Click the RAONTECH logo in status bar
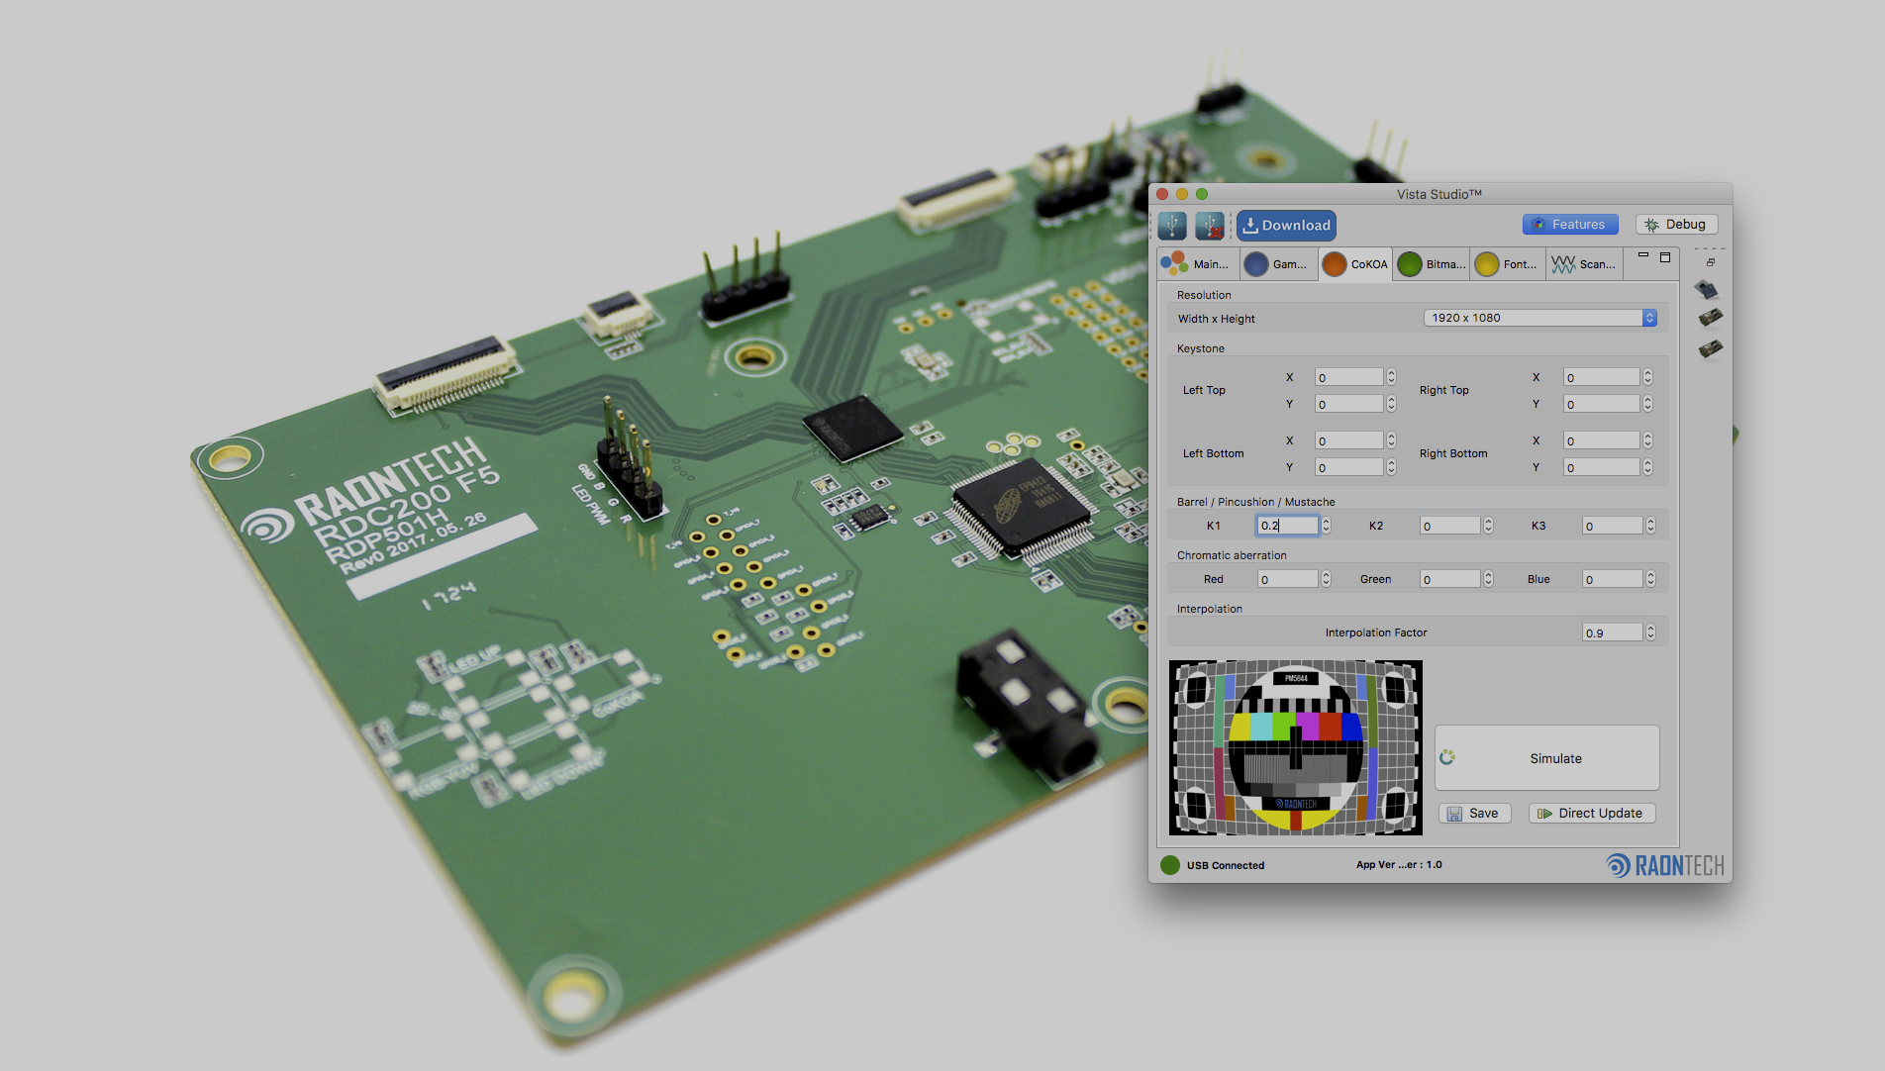1885x1071 pixels. pos(1665,866)
